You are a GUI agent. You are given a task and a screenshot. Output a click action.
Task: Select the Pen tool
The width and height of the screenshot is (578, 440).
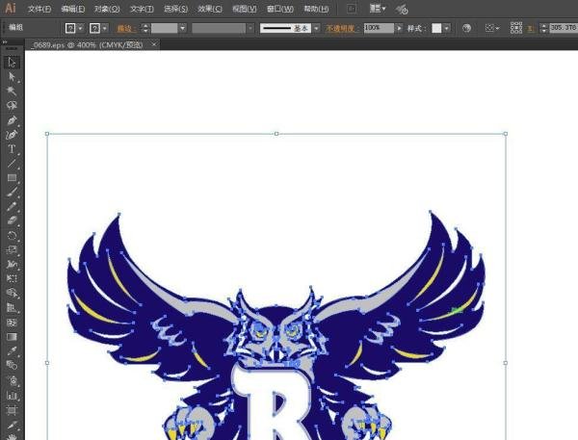pos(12,120)
